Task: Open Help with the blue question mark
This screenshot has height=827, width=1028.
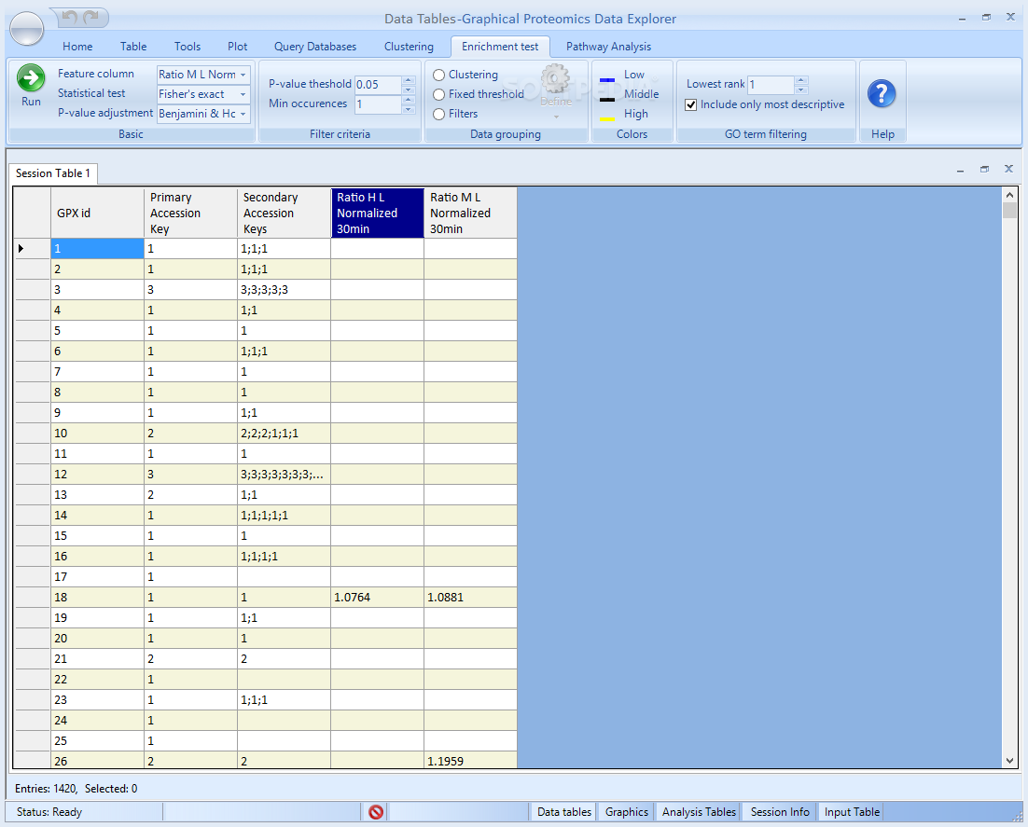Action: click(x=882, y=94)
